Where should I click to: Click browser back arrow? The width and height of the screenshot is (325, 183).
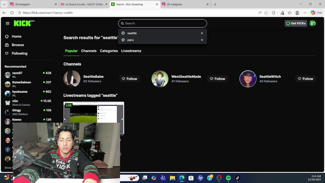4,13
